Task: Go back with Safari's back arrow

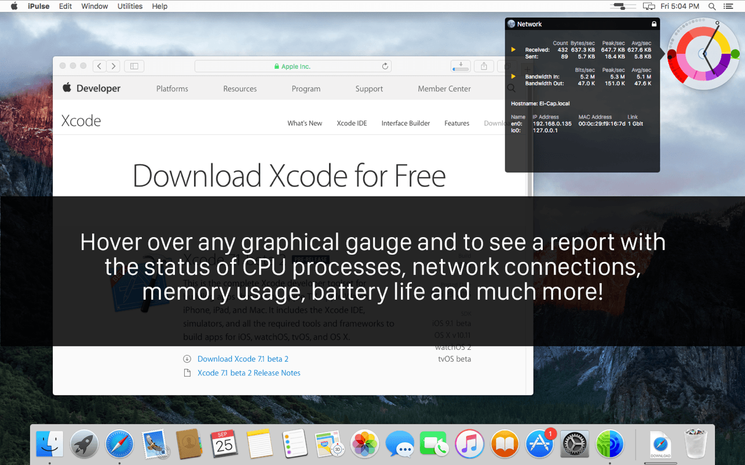Action: 100,66
